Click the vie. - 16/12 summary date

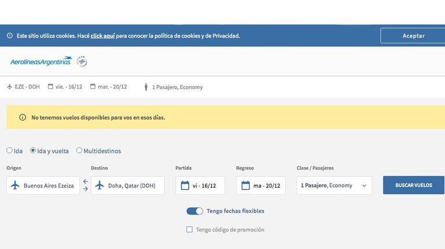tap(69, 87)
